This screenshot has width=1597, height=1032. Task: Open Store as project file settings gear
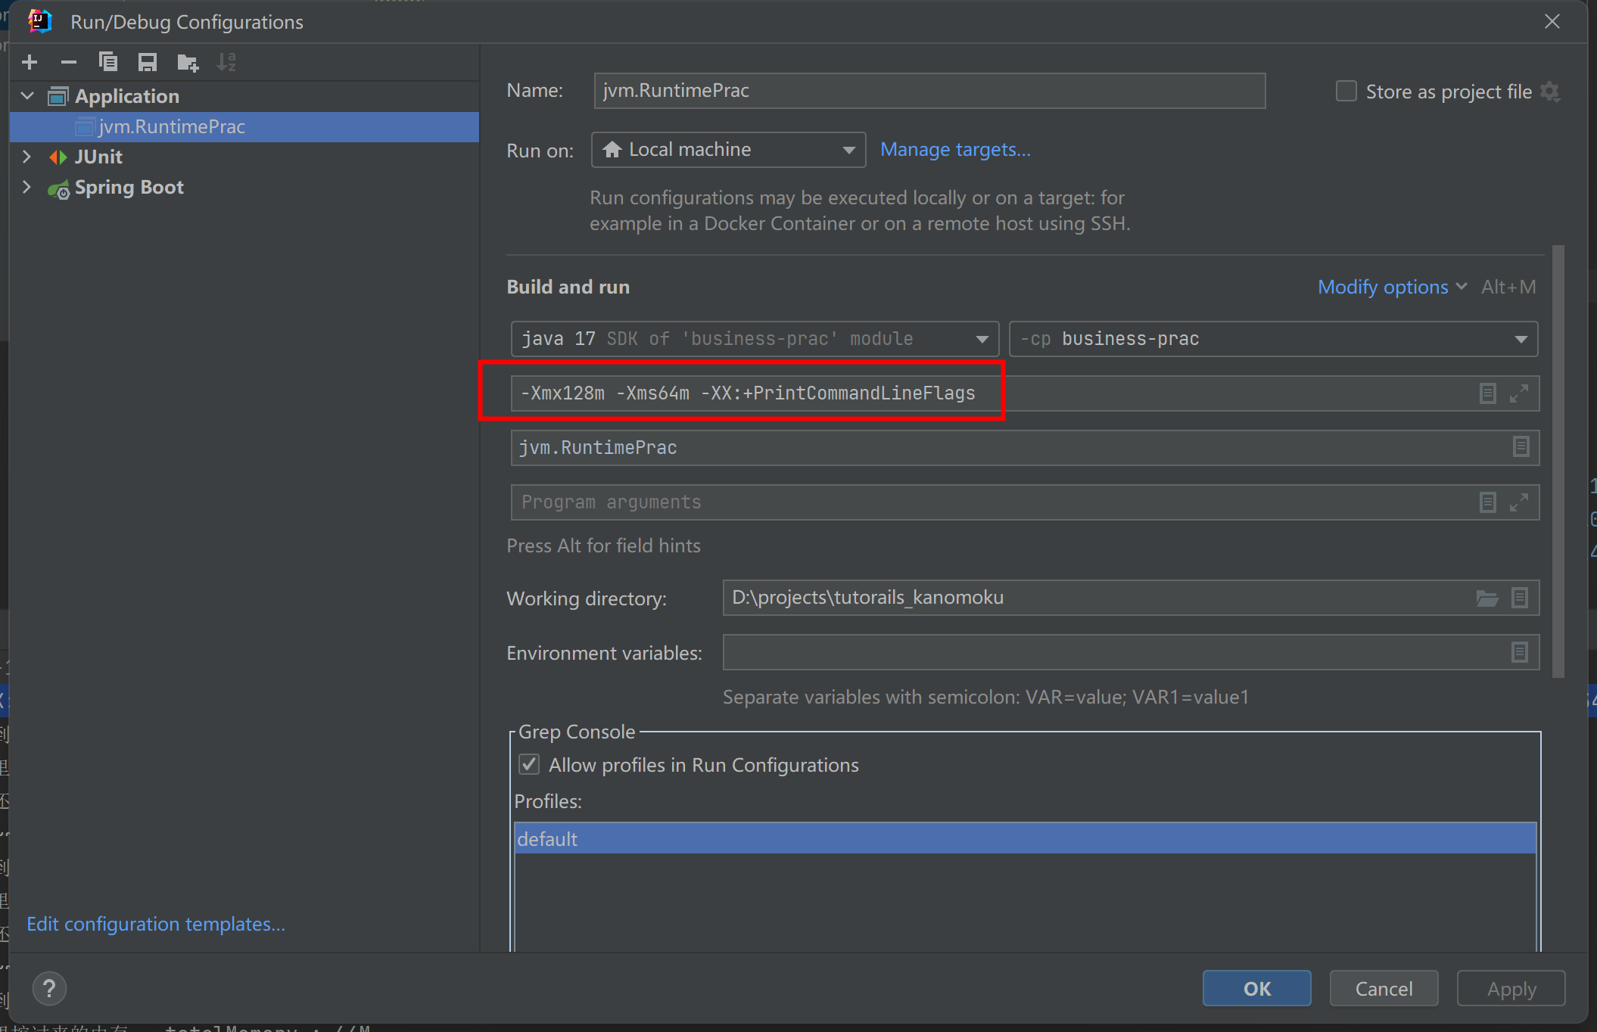pyautogui.click(x=1550, y=92)
